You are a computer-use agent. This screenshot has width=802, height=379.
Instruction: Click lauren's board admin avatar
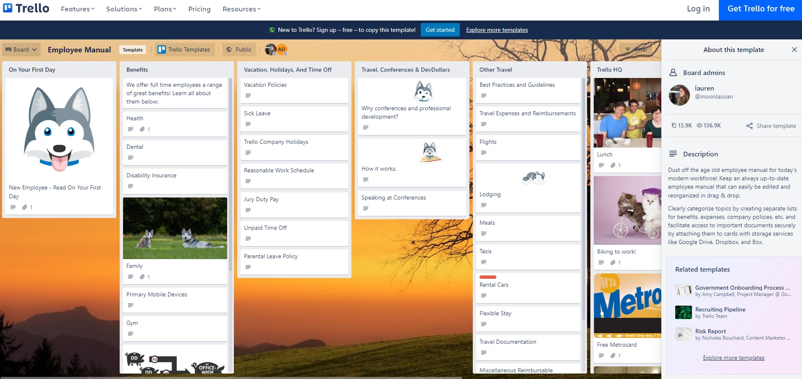click(679, 95)
